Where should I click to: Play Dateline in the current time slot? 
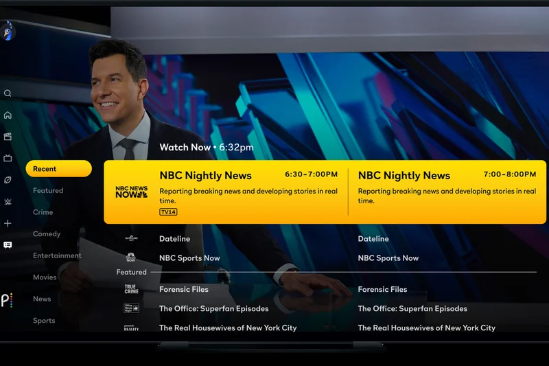[175, 239]
